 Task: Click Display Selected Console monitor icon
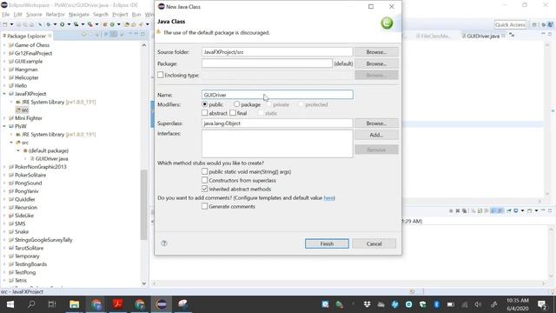(x=515, y=210)
